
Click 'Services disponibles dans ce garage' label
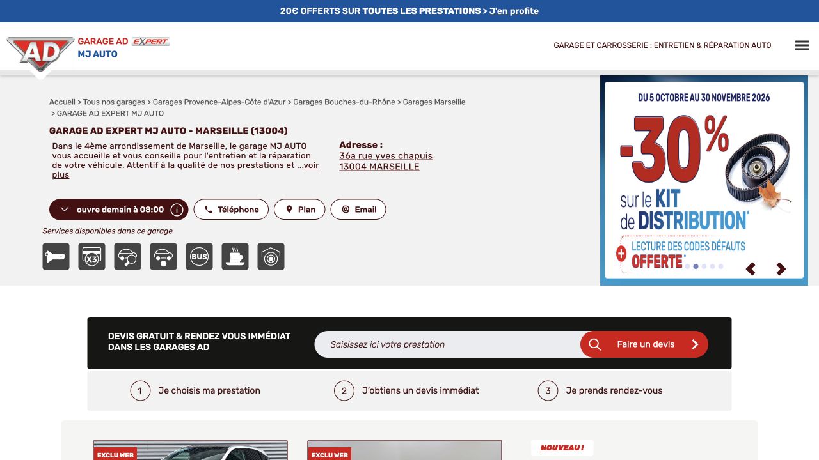(107, 231)
